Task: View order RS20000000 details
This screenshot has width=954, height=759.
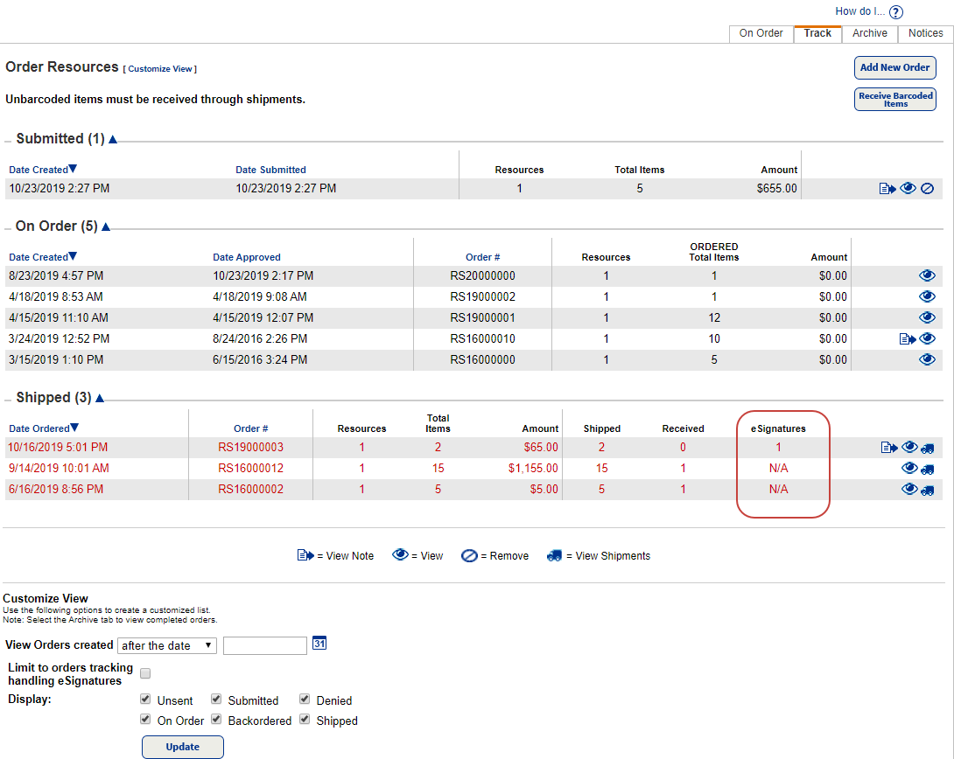Action: [927, 276]
